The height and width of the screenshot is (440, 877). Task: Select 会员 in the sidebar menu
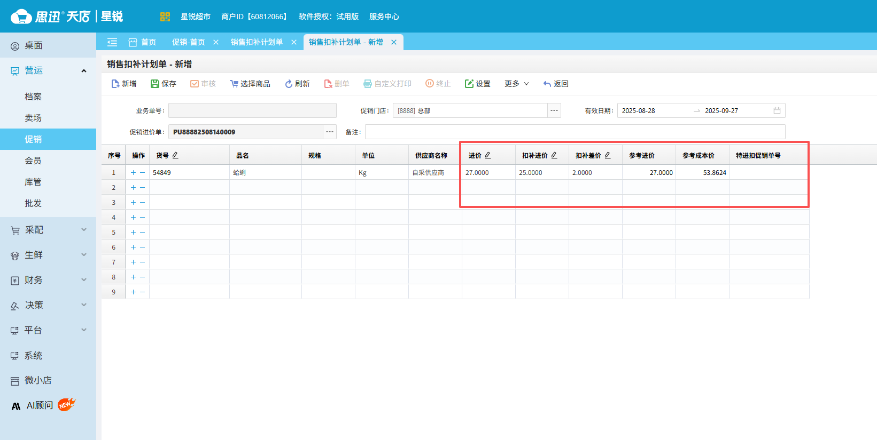[33, 161]
